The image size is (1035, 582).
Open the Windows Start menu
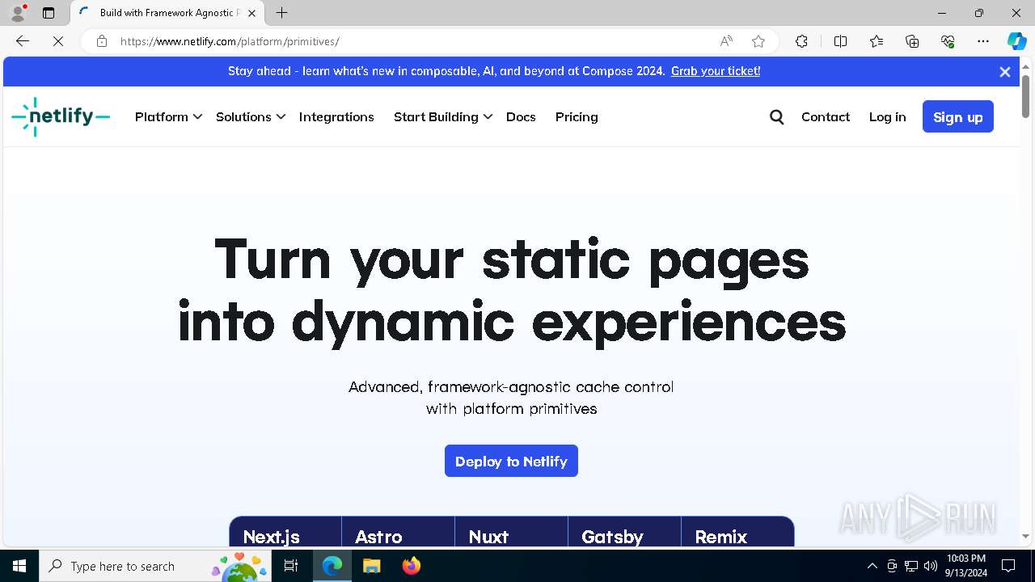point(19,566)
